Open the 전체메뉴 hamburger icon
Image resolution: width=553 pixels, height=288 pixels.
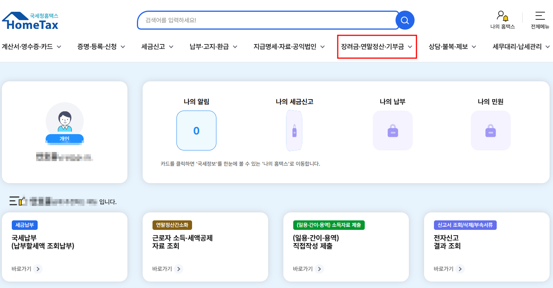pos(541,16)
